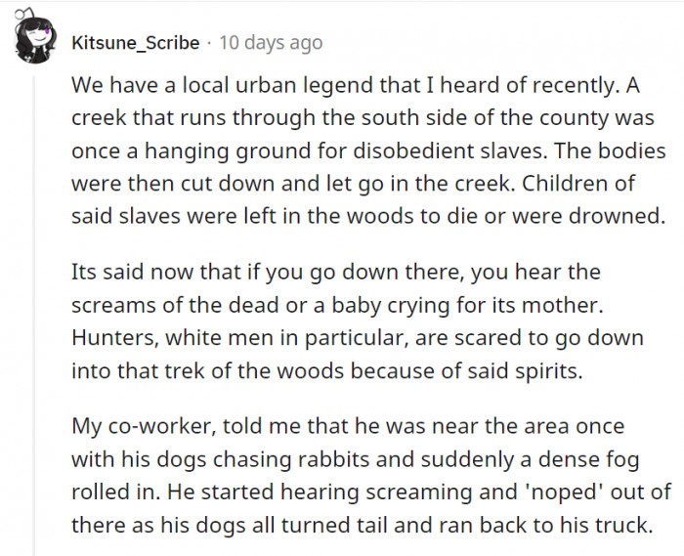684x556 pixels.
Task: Click the dot separator after the username
Action: [209, 43]
